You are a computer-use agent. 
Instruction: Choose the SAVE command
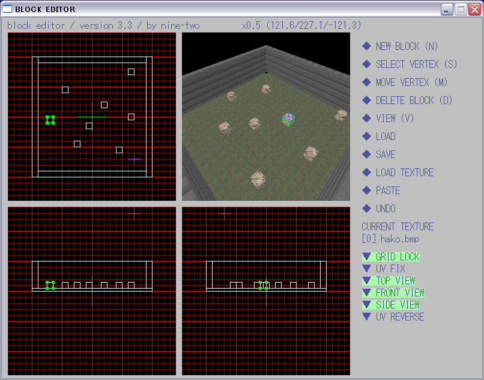(x=385, y=155)
